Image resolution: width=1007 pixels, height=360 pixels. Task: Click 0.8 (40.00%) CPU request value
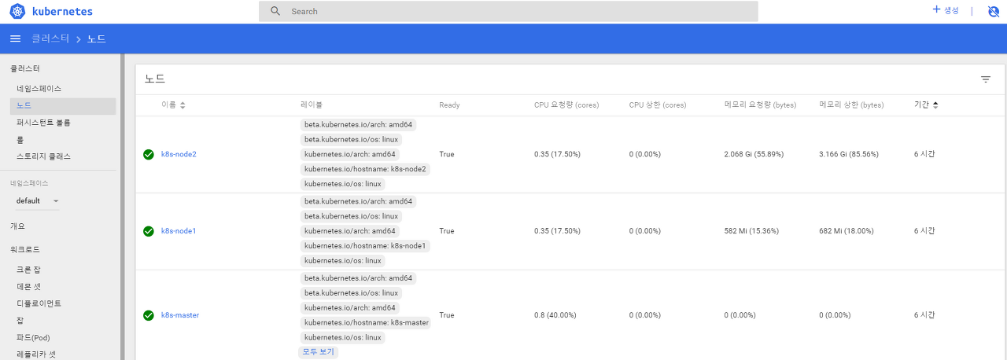[555, 315]
